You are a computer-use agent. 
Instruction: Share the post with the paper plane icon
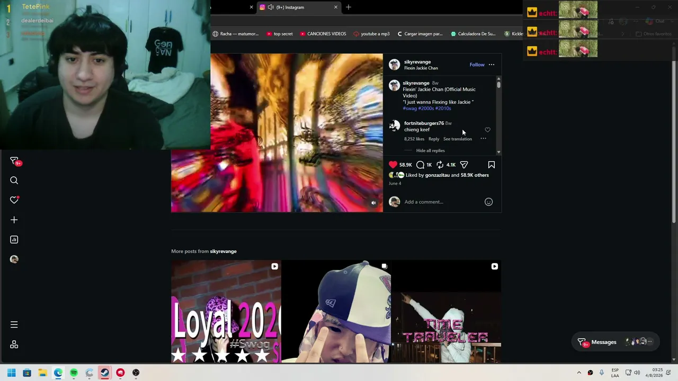[x=464, y=165]
